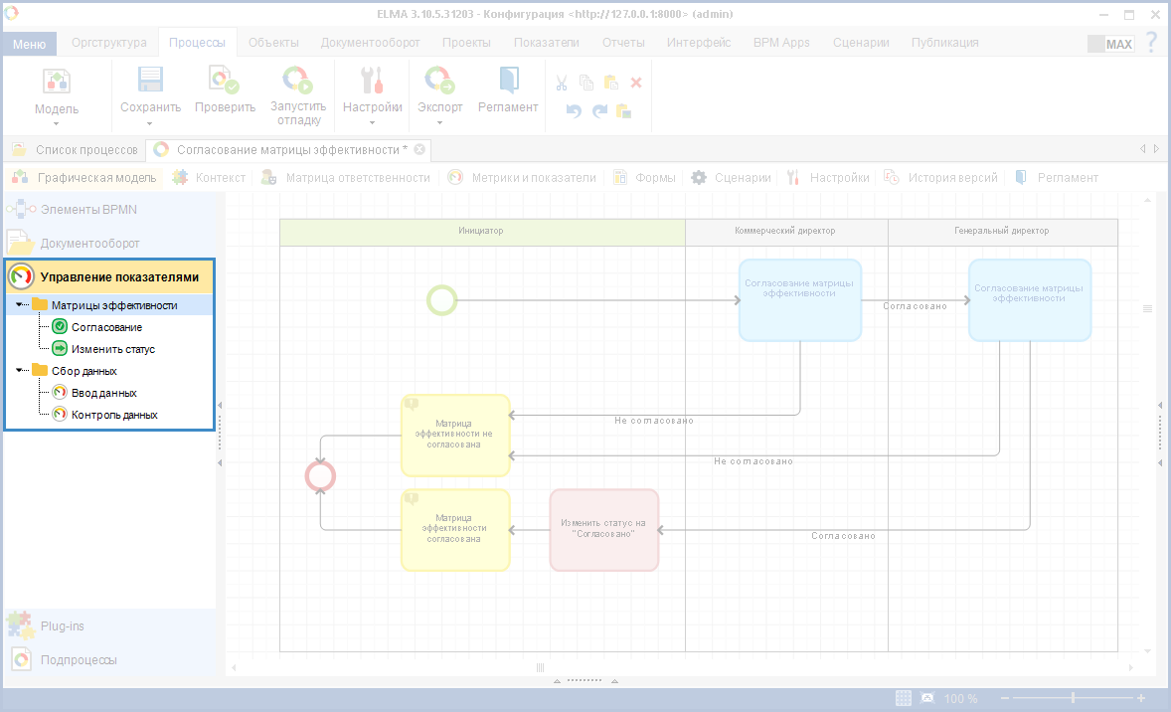Viewport: 1171px width, 712px height.
Task: Select the Изменить статус tree element
Action: coord(112,349)
